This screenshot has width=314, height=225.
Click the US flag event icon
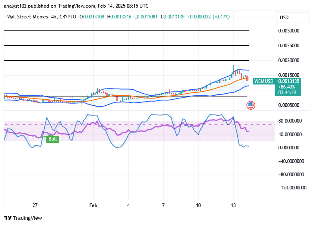pos(250,105)
